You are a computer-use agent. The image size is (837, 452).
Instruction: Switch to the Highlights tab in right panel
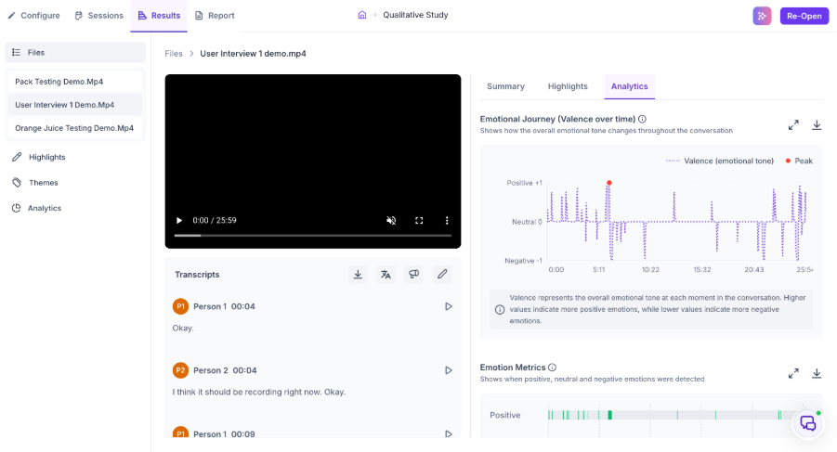568,86
